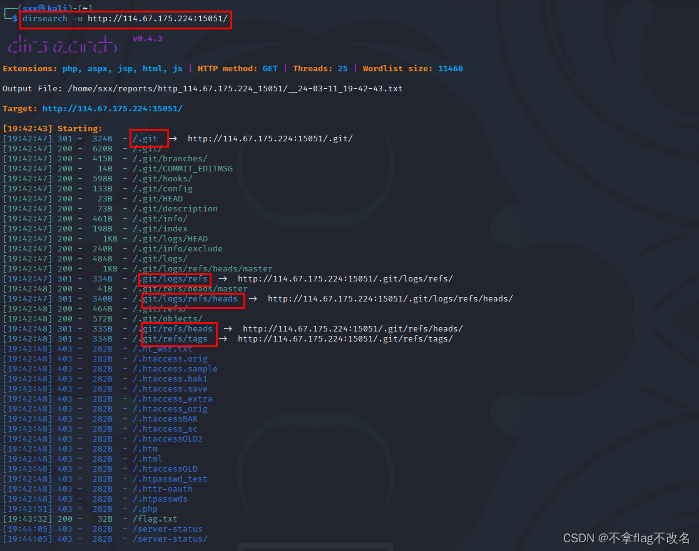The width and height of the screenshot is (699, 551).
Task: Click the dirsearch command at the prompt
Action: coord(125,19)
